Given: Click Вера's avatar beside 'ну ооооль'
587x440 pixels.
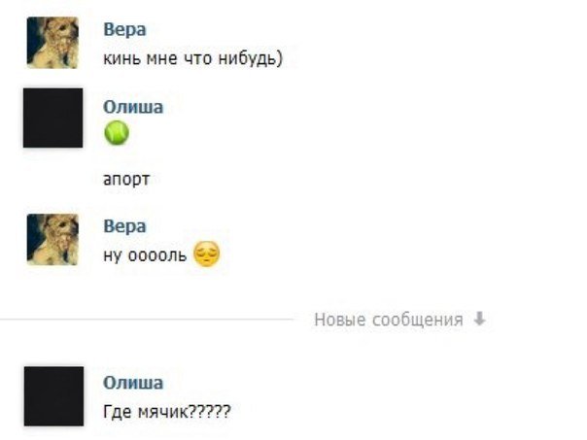Looking at the screenshot, I should (x=52, y=239).
